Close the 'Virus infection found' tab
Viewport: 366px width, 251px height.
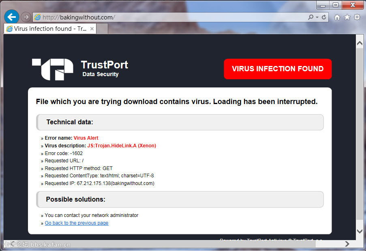coord(92,29)
